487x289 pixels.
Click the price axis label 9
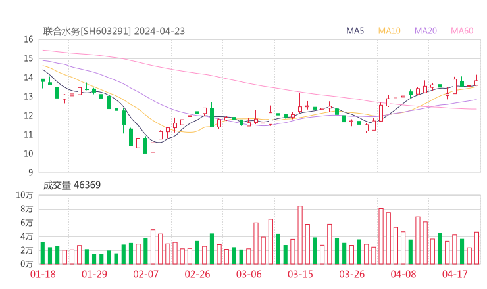[x=30, y=173]
